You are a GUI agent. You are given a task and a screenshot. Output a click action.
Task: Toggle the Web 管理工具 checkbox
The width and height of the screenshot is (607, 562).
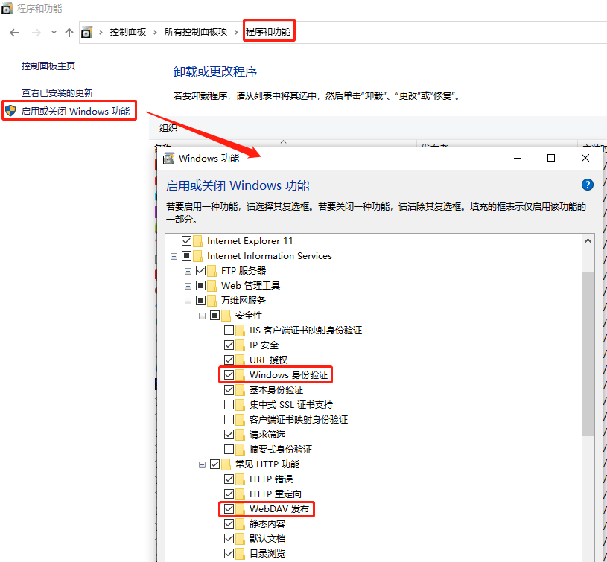tap(200, 286)
